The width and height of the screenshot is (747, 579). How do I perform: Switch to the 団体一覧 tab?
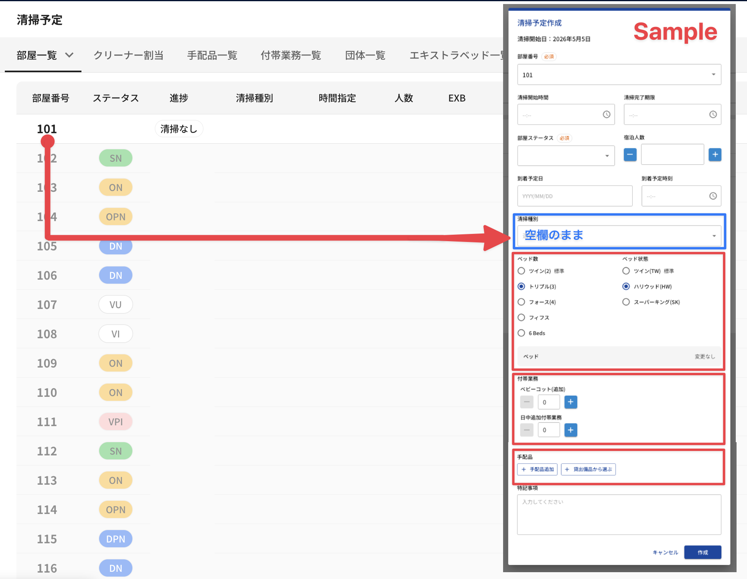(x=365, y=55)
